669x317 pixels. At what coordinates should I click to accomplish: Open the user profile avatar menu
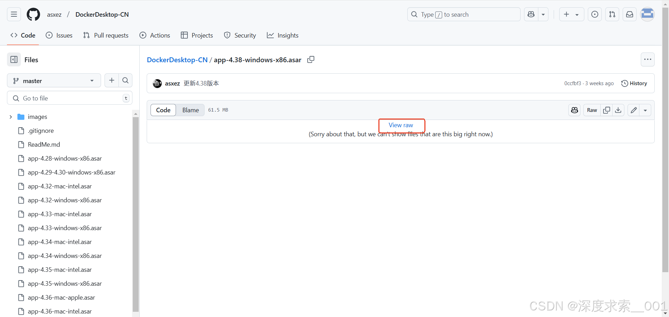[647, 14]
